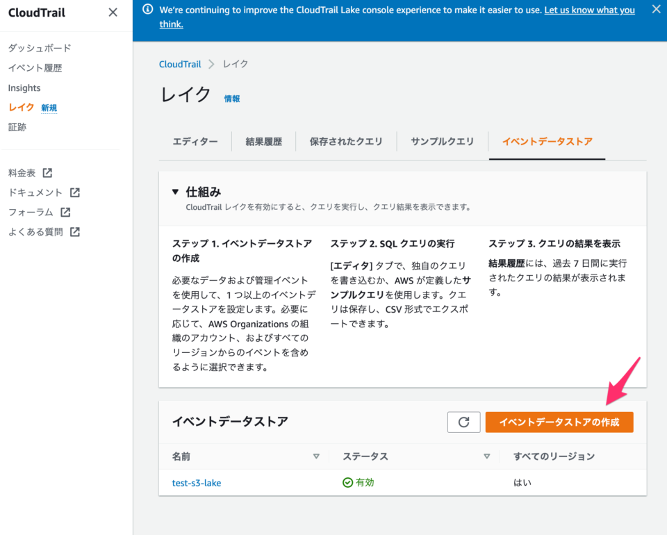Screen dimensions: 667x535
Task: Click Let us know what you think link
Action: pyautogui.click(x=589, y=10)
